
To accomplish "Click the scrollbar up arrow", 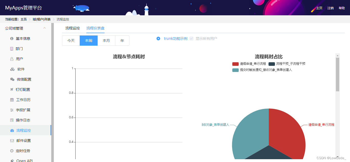I will (337, 55).
